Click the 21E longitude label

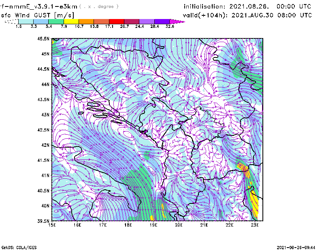point(204,225)
